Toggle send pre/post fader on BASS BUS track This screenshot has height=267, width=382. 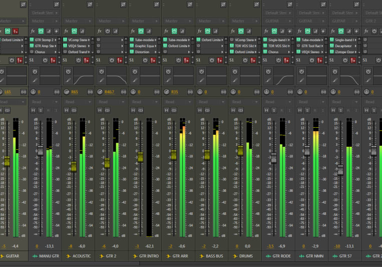(x=220, y=60)
